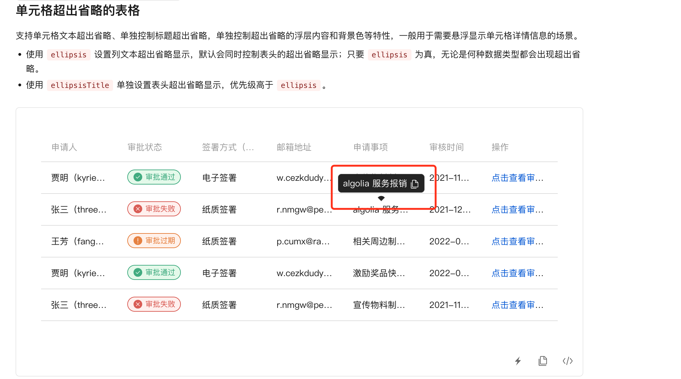Image resolution: width=681 pixels, height=379 pixels.
Task: Copy the example code using copy icon
Action: click(542, 361)
